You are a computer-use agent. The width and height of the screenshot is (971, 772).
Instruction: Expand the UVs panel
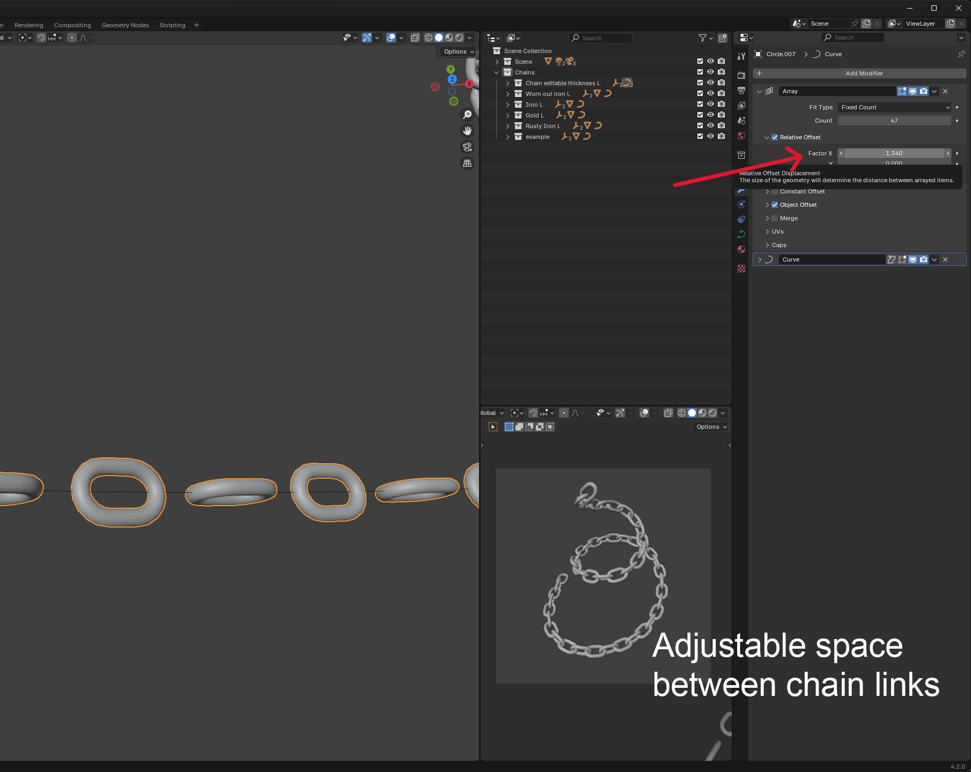(767, 232)
